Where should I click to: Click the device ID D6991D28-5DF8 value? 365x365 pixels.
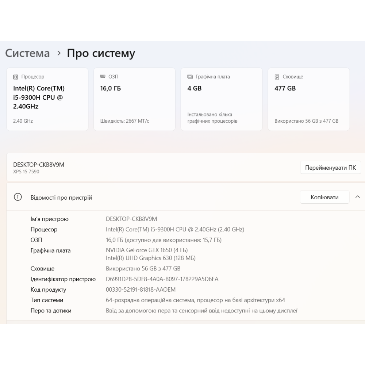pos(162,279)
